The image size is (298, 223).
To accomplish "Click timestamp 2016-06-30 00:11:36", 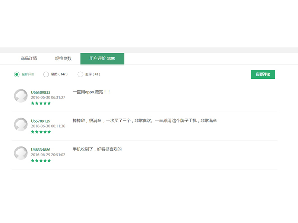I will 48,126.
